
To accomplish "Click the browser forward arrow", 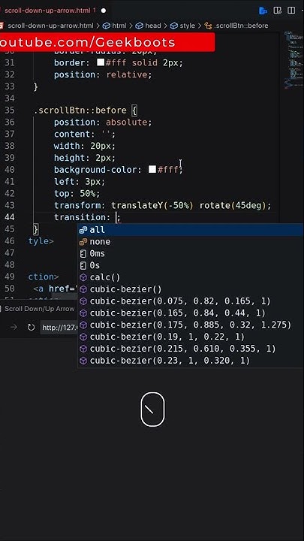I will [x=14, y=327].
